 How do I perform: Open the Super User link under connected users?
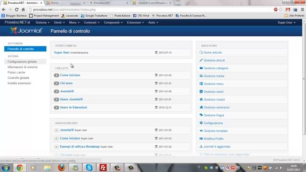[62, 53]
